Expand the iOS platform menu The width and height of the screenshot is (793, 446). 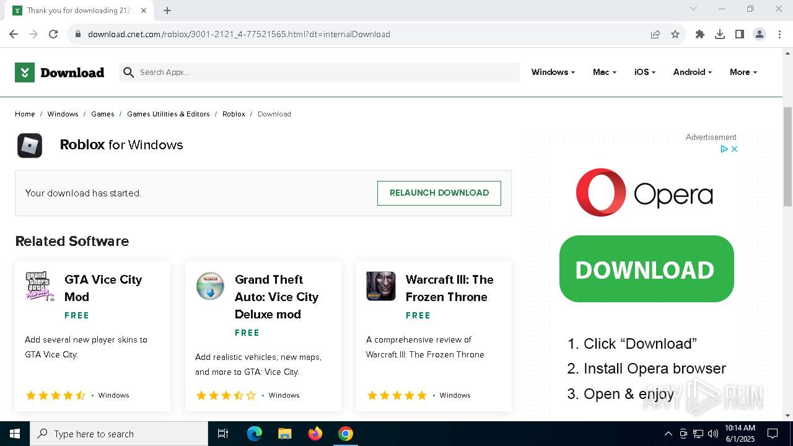645,72
